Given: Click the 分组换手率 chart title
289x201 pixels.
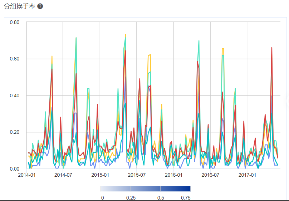Looking at the screenshot, I should coord(20,6).
